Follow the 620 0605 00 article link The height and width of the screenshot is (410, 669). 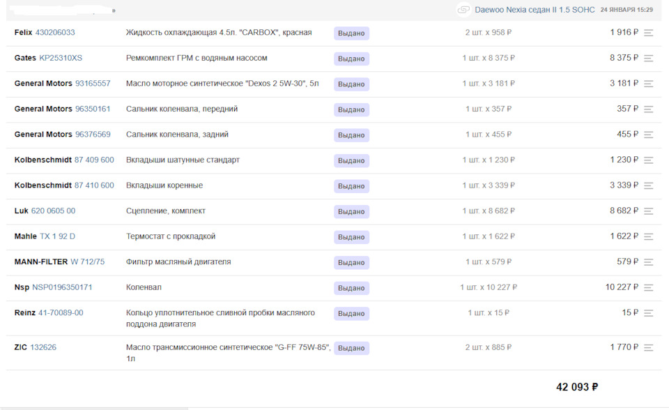tap(54, 211)
